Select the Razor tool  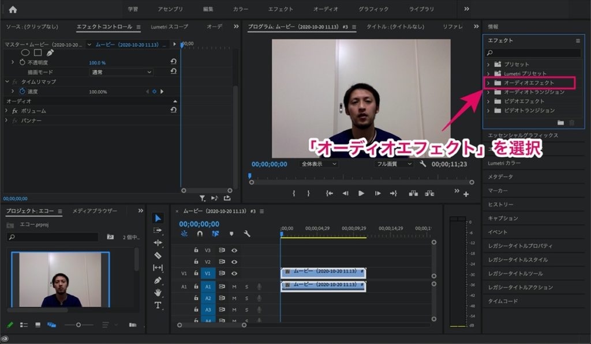tap(158, 255)
